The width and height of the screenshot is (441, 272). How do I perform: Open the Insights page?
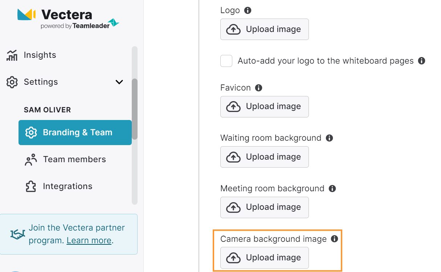point(40,55)
